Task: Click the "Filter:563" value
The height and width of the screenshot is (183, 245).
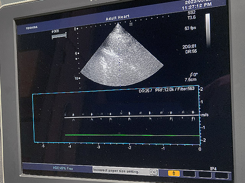Action: 186,89
